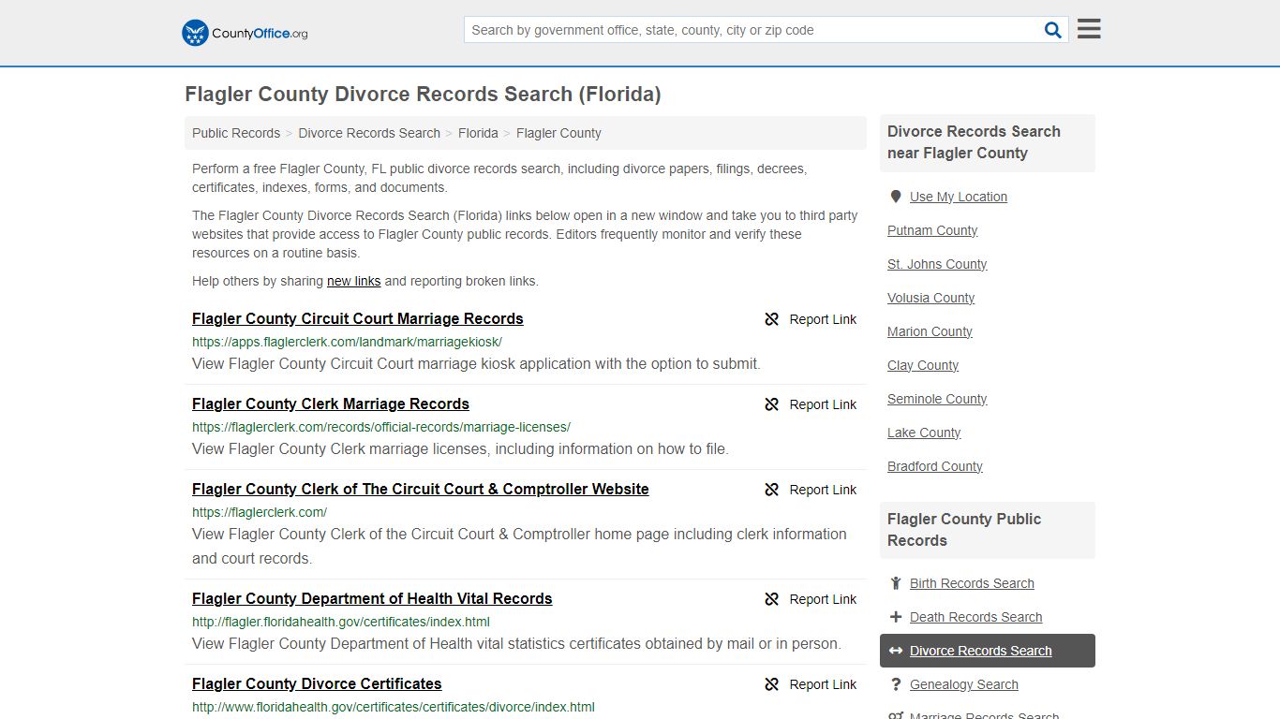Report link for Clerk Marriage Records
The width and height of the screenshot is (1280, 719).
tap(823, 404)
